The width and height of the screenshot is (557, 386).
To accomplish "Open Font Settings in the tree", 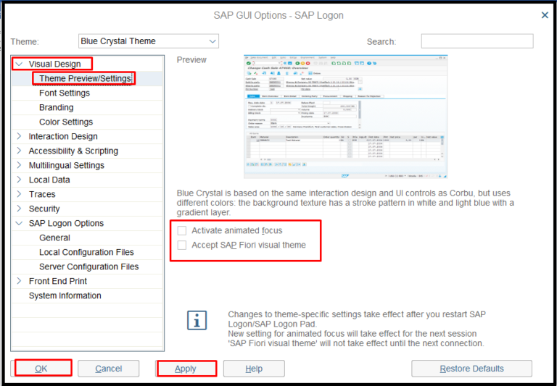I will point(65,93).
